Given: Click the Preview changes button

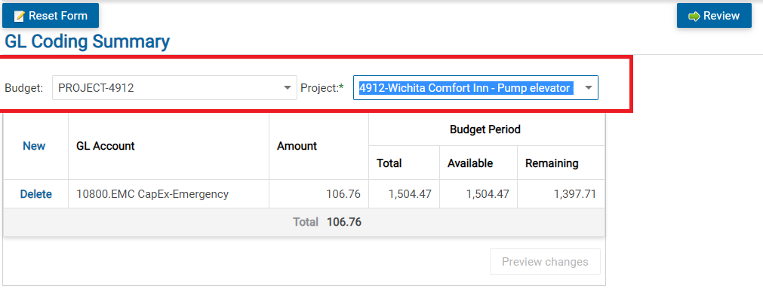Looking at the screenshot, I should point(544,262).
